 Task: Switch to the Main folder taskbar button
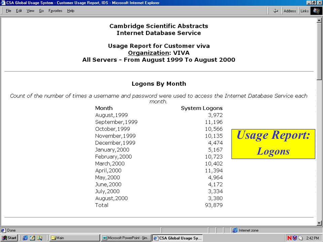tap(75, 238)
